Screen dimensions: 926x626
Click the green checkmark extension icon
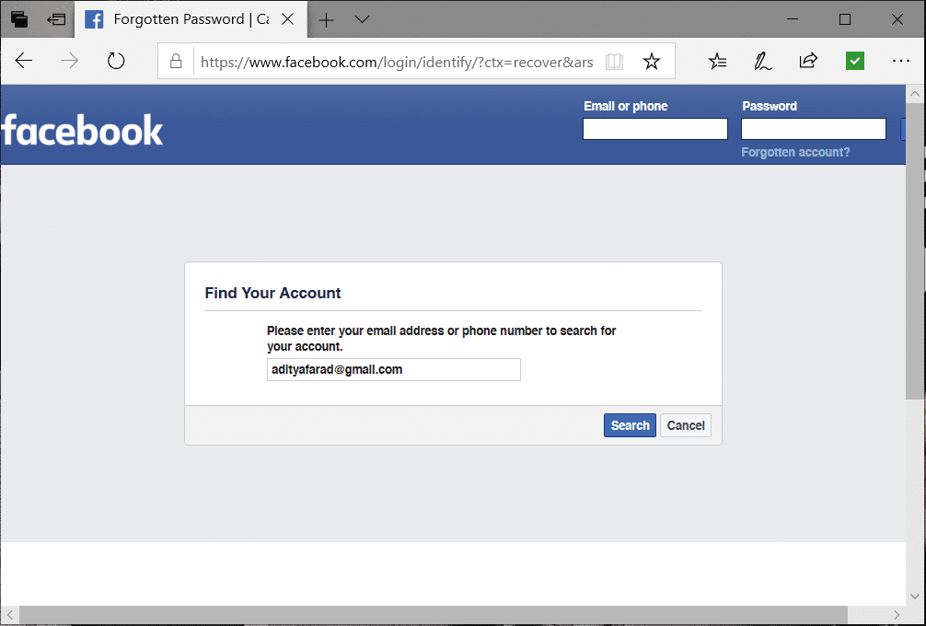click(855, 62)
